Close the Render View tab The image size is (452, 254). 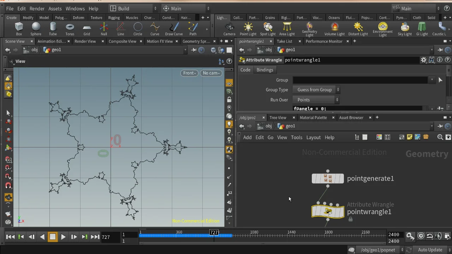[x=103, y=41]
